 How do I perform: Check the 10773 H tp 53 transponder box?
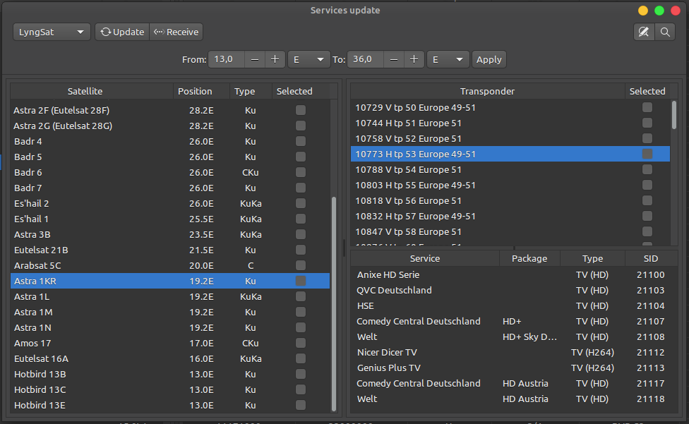[x=647, y=154]
